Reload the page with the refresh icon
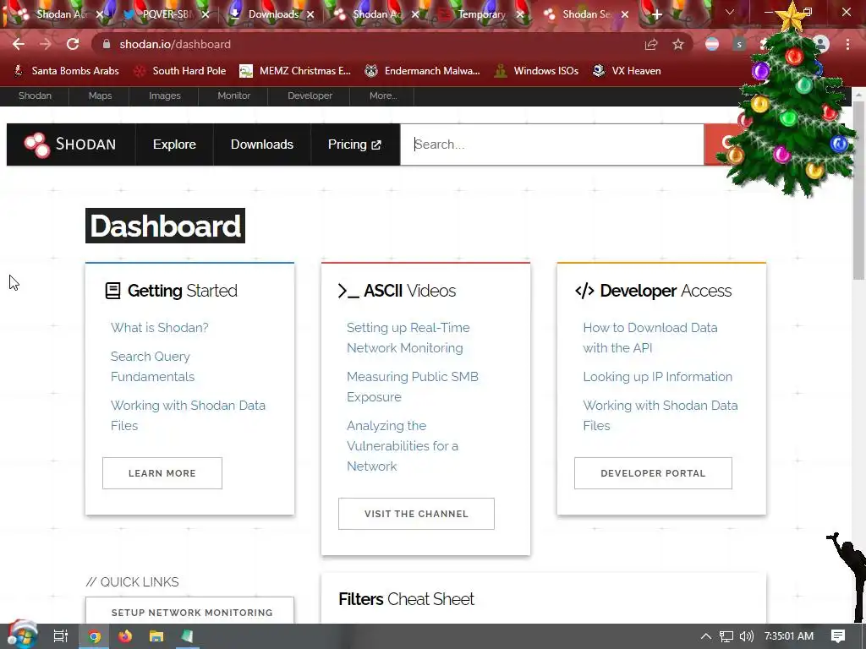Screen dimensions: 866x649 73,44
